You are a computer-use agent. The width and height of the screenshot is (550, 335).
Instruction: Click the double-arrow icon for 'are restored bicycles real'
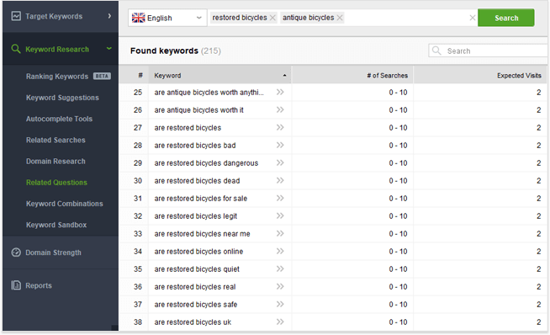(x=280, y=286)
